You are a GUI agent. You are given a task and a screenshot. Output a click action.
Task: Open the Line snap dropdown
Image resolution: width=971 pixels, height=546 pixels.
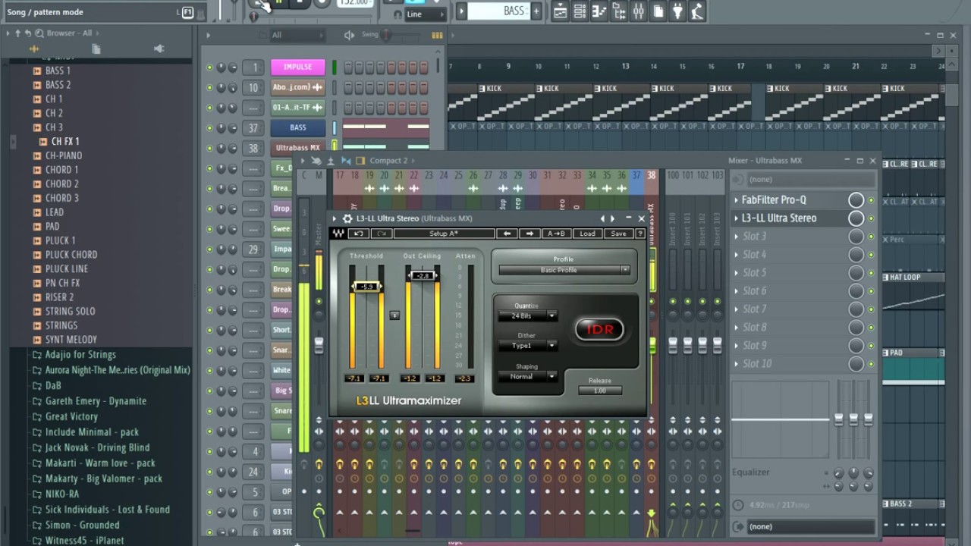423,14
